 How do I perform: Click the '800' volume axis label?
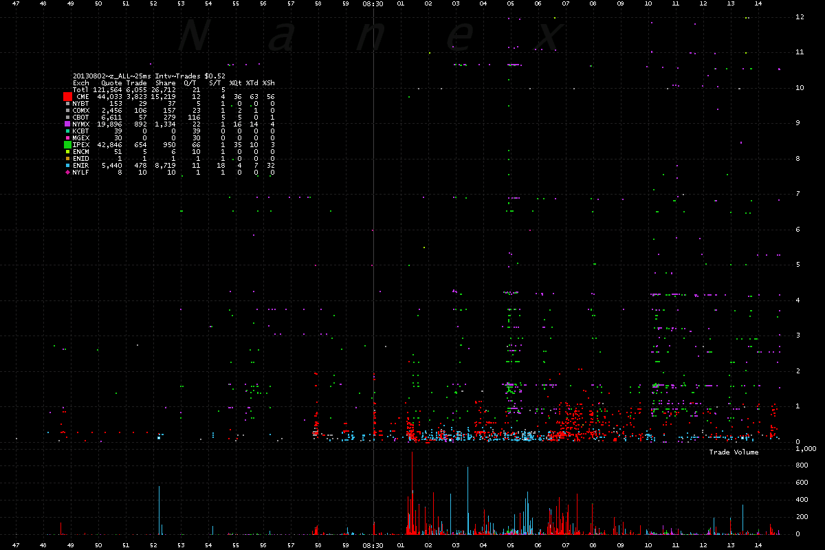pyautogui.click(x=802, y=466)
